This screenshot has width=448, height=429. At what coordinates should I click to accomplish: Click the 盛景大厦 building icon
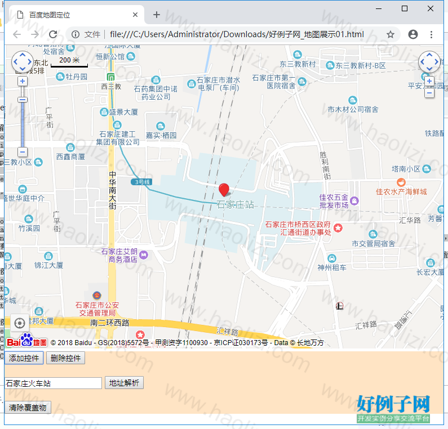tap(104, 112)
